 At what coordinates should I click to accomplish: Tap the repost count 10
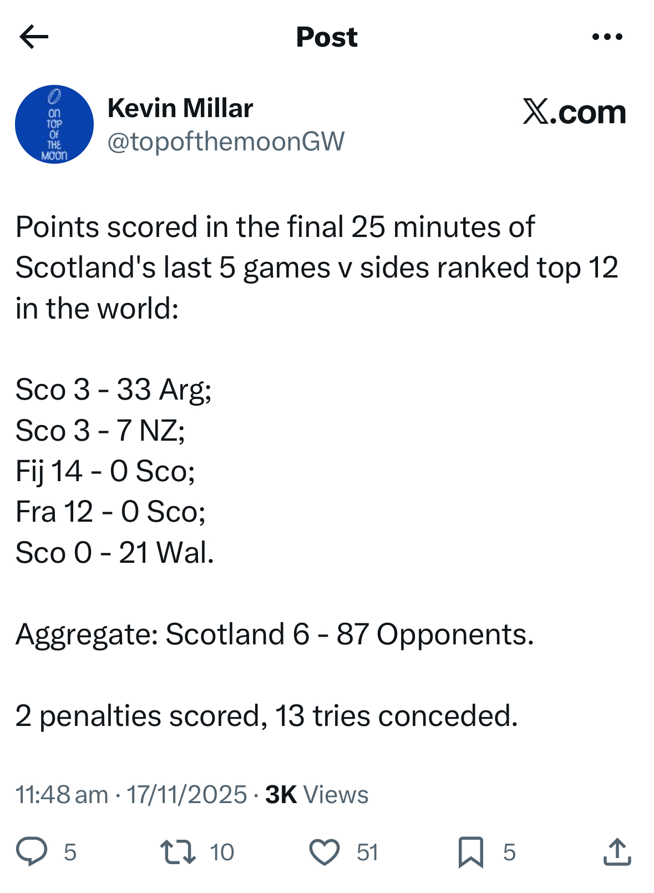(x=222, y=852)
